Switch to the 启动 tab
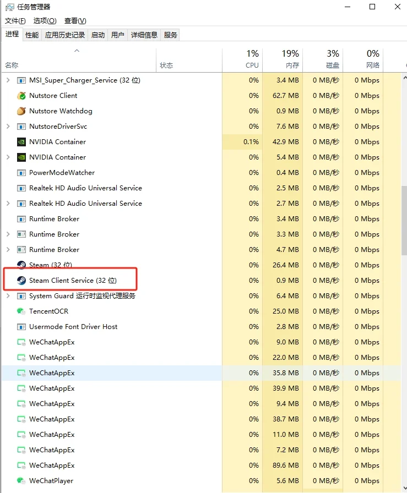The height and width of the screenshot is (493, 407). [x=98, y=35]
